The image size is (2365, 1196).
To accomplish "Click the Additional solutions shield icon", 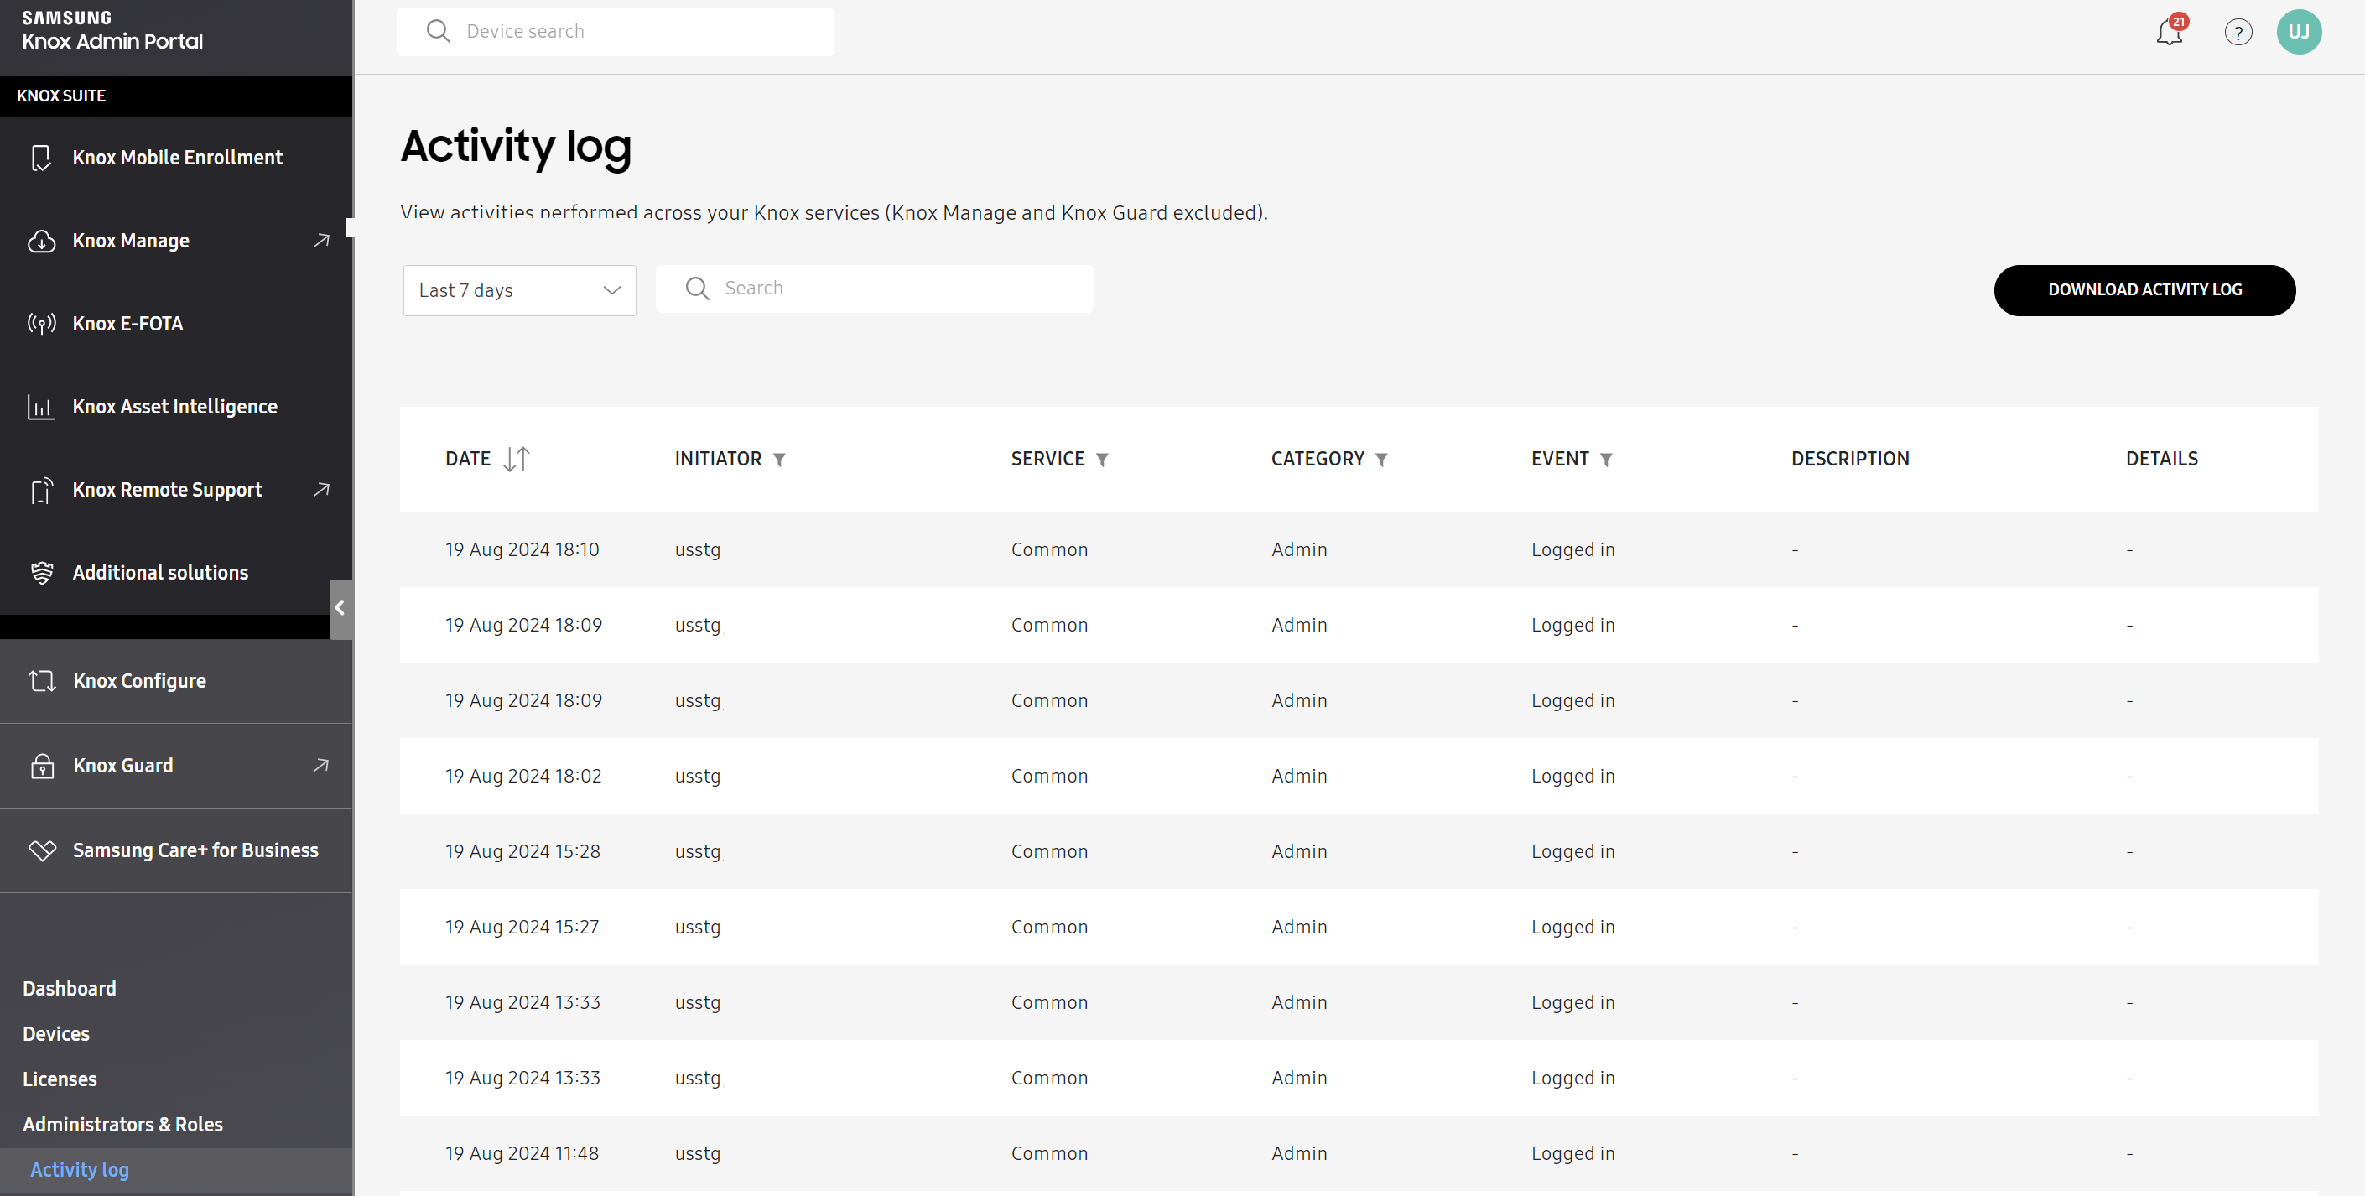I will 40,573.
